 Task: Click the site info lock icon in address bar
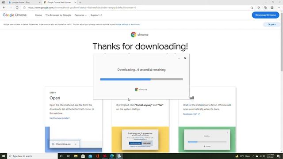click(25, 8)
